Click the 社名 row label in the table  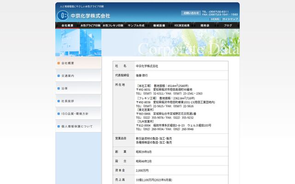[x=121, y=66]
